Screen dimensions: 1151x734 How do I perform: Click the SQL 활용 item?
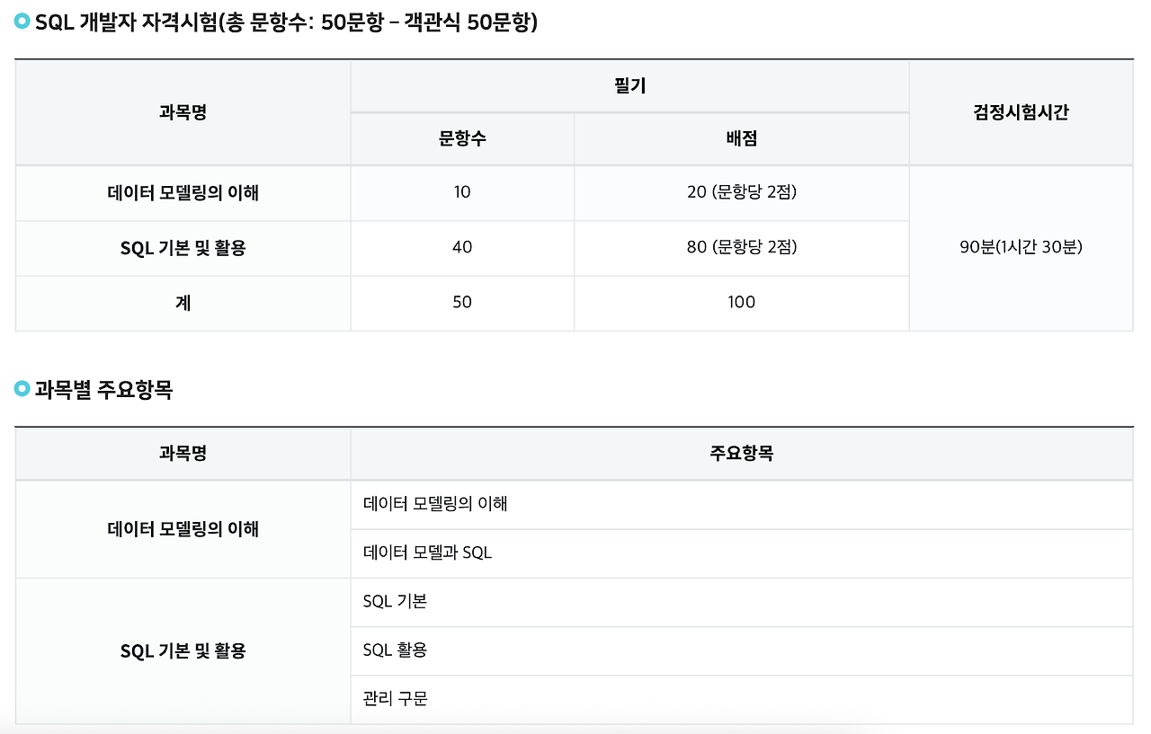pos(742,650)
